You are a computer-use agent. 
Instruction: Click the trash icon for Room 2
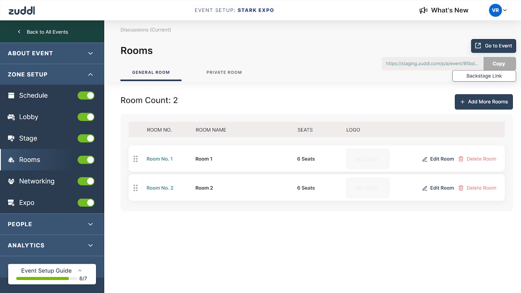pyautogui.click(x=461, y=188)
